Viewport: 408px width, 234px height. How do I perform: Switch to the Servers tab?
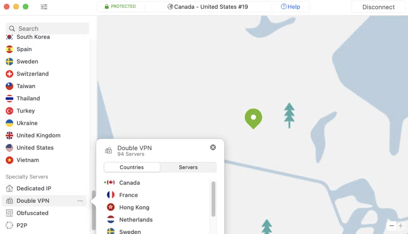click(188, 167)
